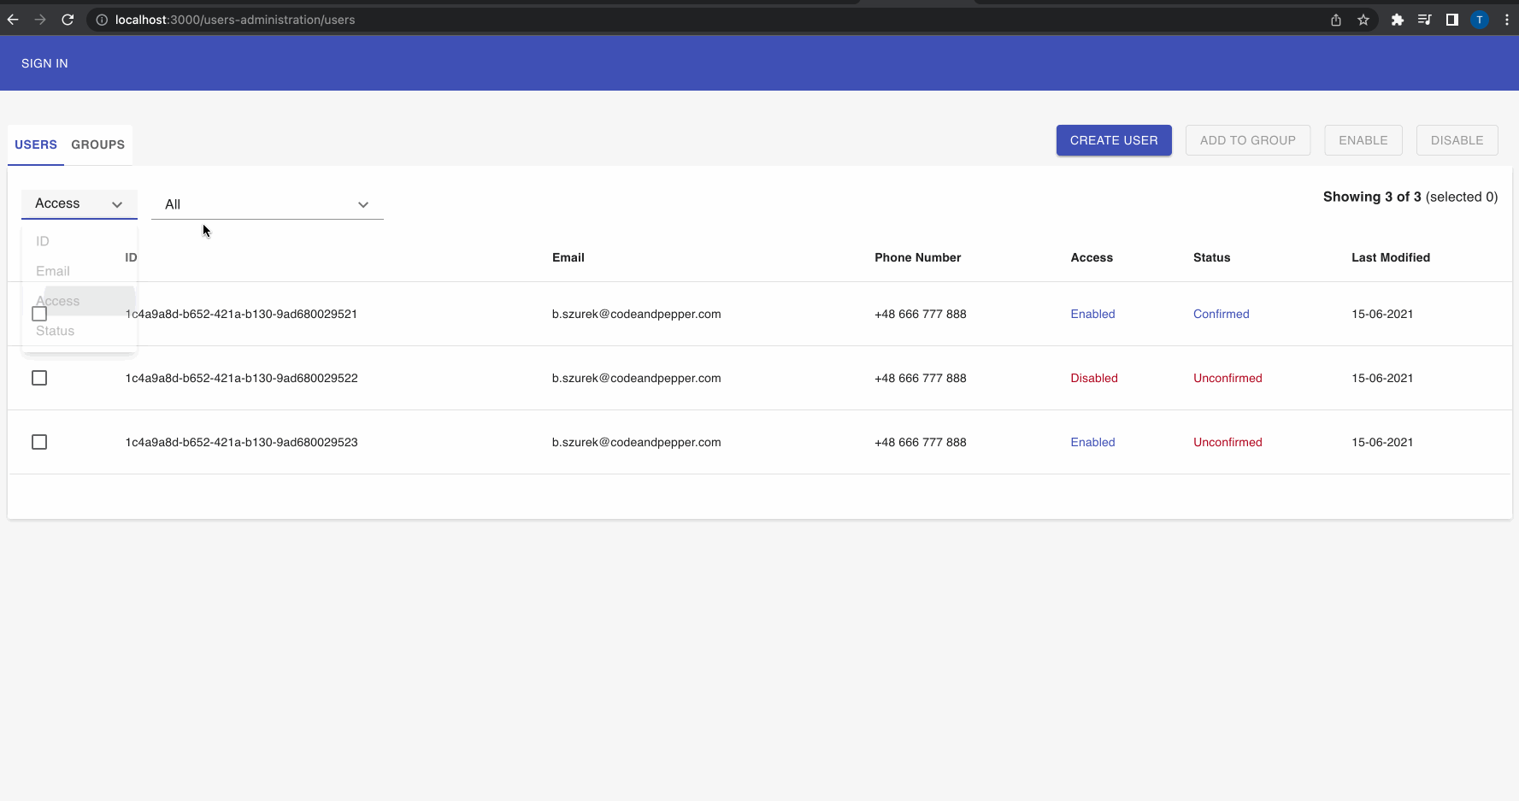The image size is (1519, 801).
Task: Go back with the browser back arrow
Action: (13, 20)
